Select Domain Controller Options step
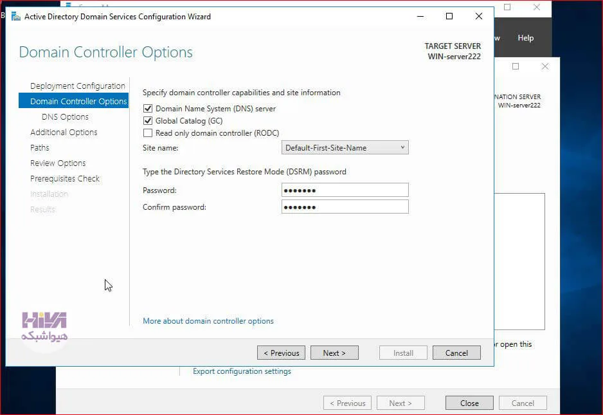Image resolution: width=603 pixels, height=415 pixels. pos(73,101)
